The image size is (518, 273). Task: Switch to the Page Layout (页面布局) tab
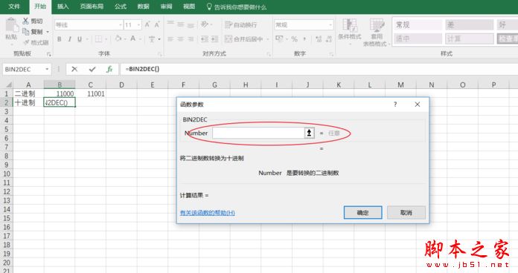pyautogui.click(x=92, y=6)
